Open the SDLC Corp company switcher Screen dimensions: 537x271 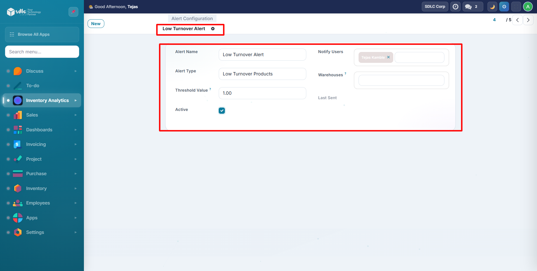pyautogui.click(x=435, y=6)
